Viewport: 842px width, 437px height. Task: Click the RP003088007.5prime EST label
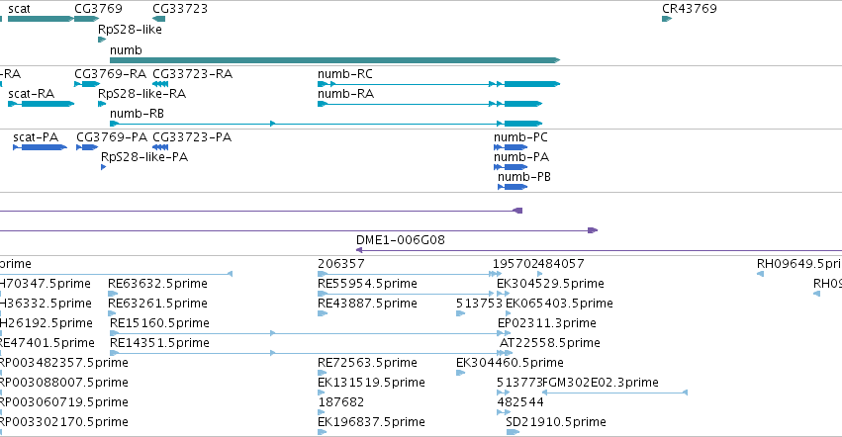click(x=63, y=383)
